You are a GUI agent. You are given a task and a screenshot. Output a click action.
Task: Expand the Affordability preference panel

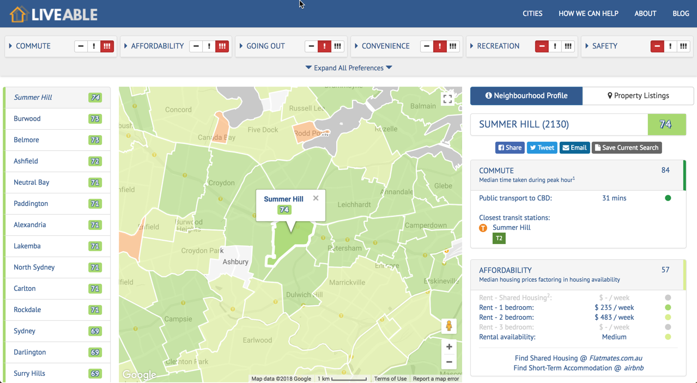click(x=154, y=46)
